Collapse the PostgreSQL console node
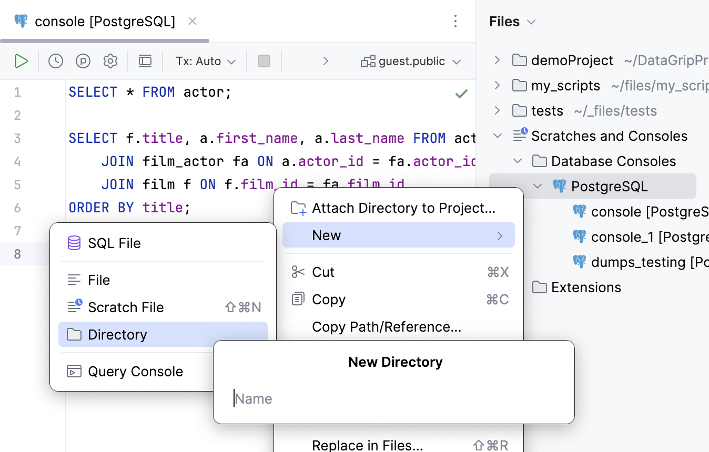 pos(537,186)
